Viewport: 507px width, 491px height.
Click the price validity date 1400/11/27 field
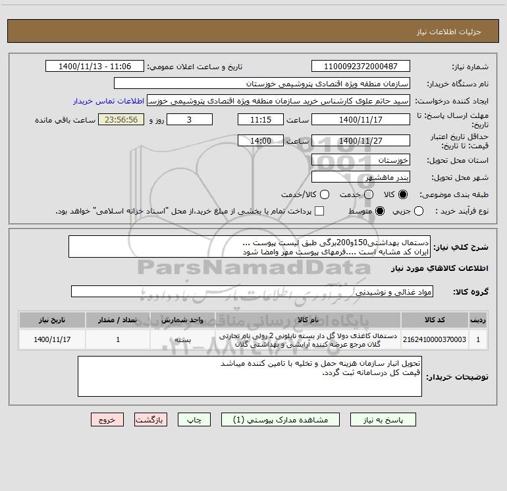[x=361, y=140]
